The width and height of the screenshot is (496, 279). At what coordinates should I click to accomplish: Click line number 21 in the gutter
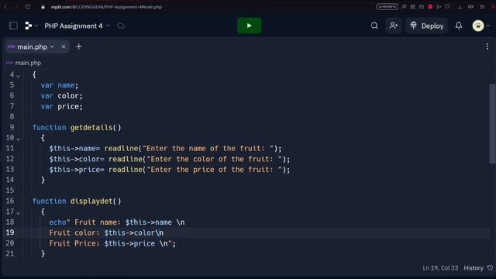tap(10, 253)
